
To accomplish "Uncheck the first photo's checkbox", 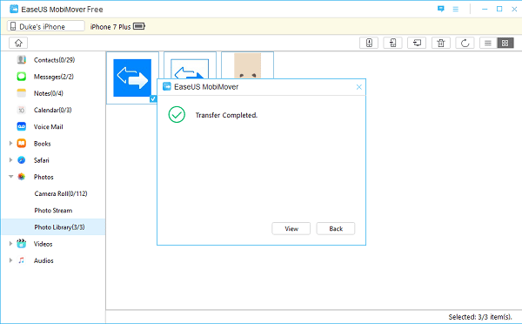I will 153,98.
